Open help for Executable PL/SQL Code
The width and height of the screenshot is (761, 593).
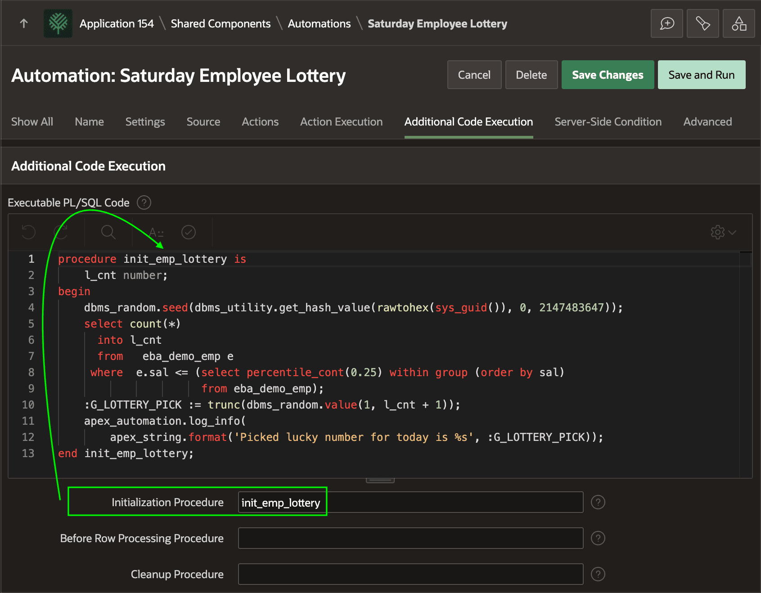tap(144, 202)
